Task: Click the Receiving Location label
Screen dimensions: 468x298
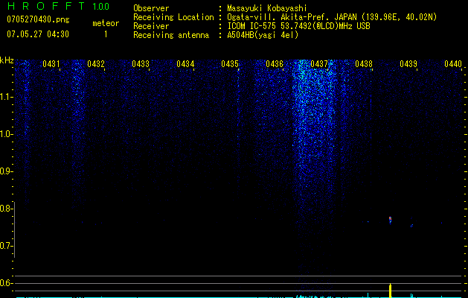Action: click(x=173, y=17)
